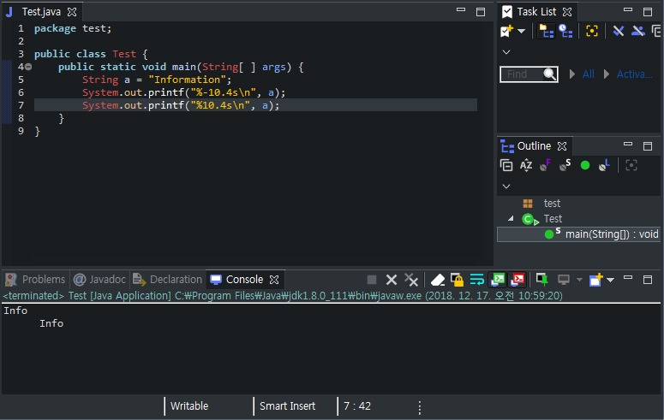Click Remove All Terminated Launches icon
Viewport: 664px width, 420px height.
(x=410, y=280)
